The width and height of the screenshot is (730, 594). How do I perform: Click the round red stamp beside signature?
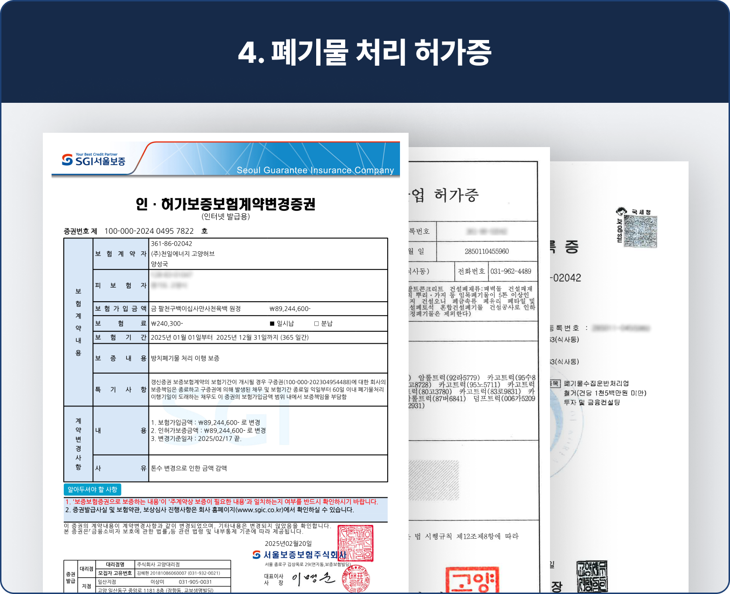(356, 579)
